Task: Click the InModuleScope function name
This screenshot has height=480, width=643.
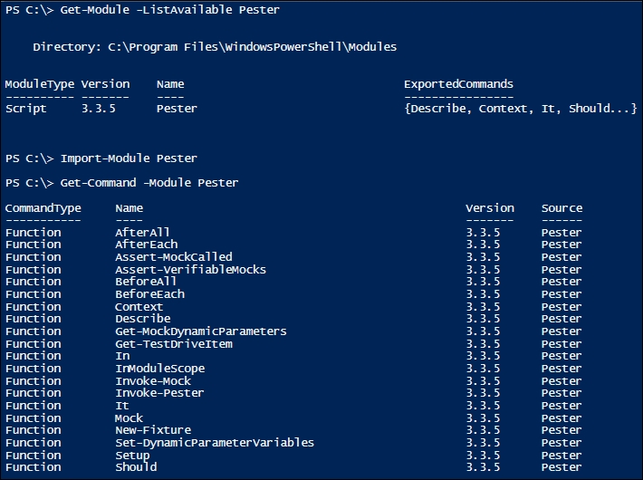Action: click(x=160, y=369)
